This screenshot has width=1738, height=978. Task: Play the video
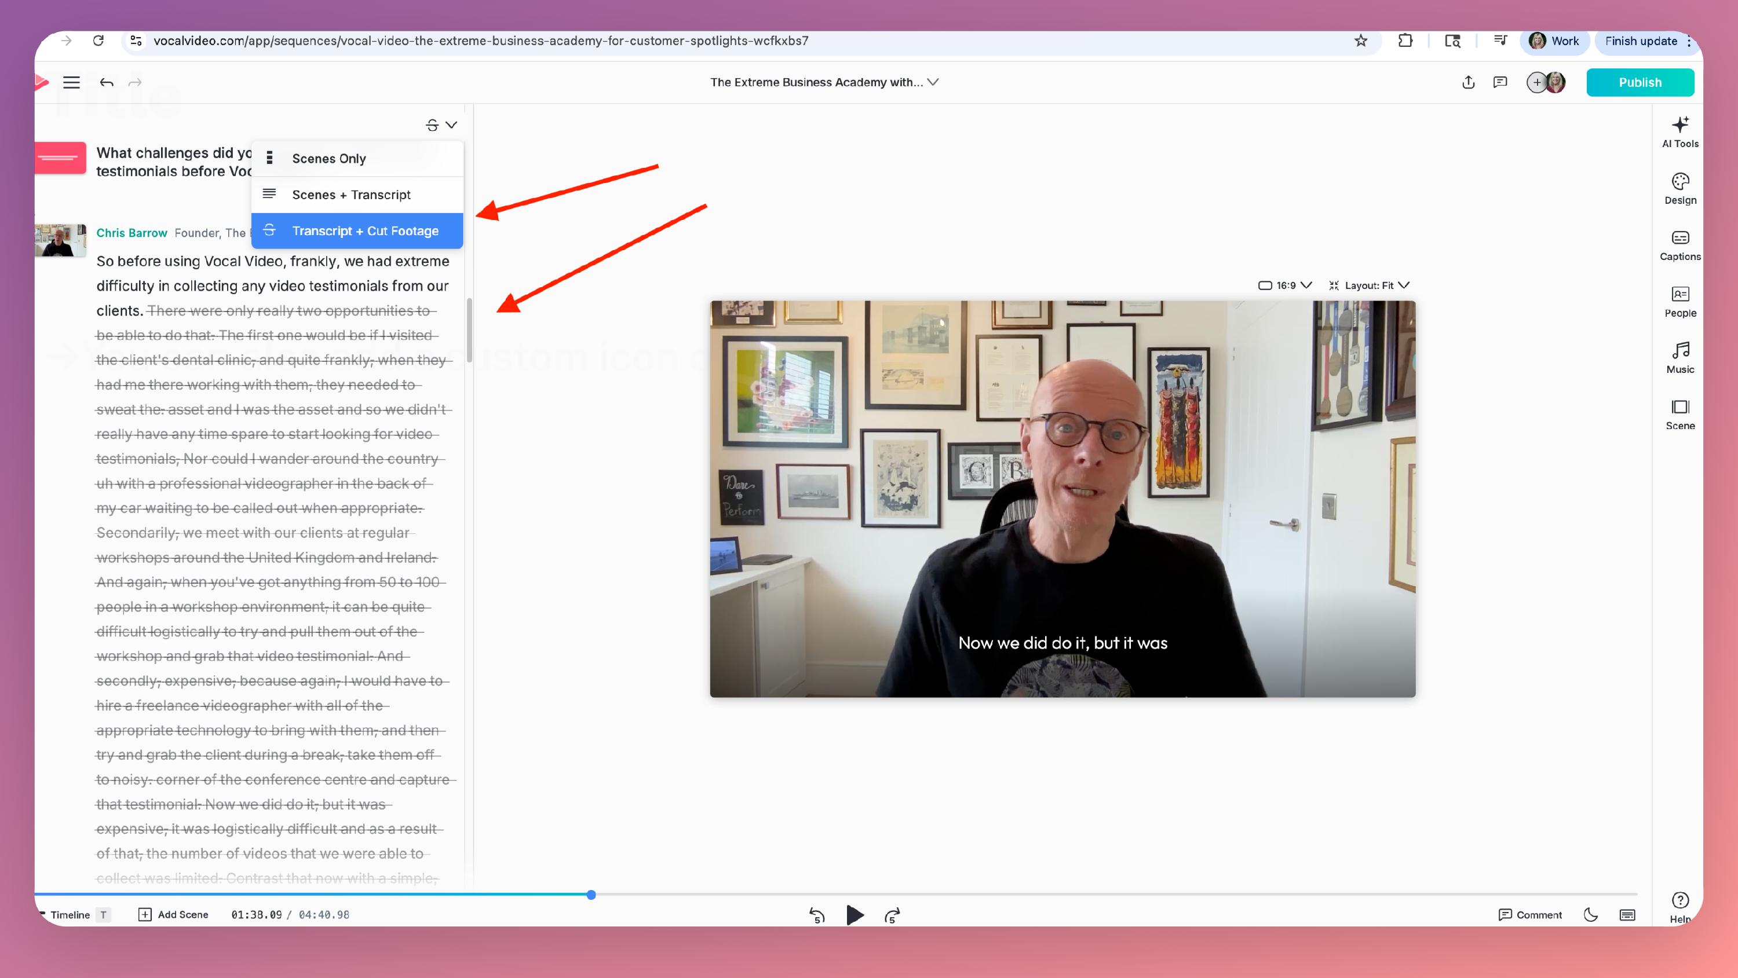854,915
